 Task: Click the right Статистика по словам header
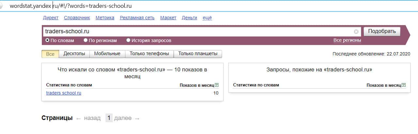[x=256, y=85]
